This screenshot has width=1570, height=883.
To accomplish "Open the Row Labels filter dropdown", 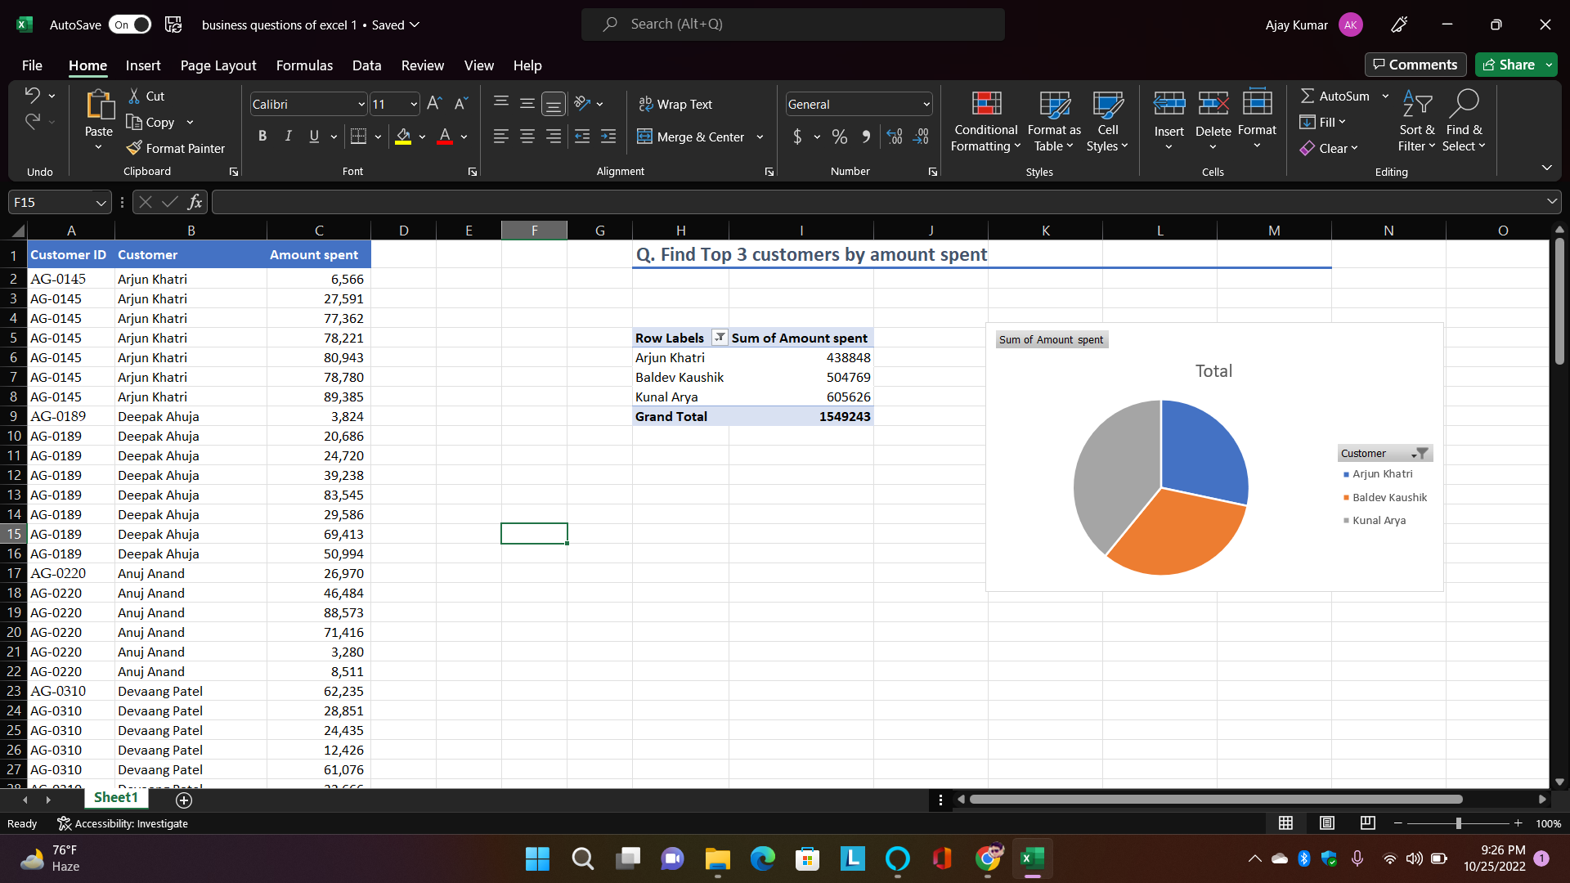I will coord(719,337).
